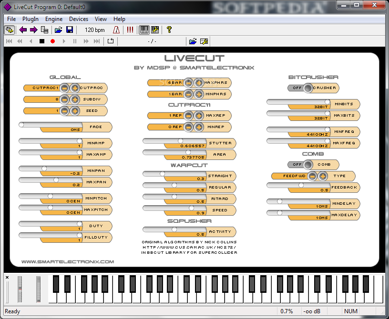
Task: Click the first toolbar plugin window icon
Action: (x=10, y=30)
